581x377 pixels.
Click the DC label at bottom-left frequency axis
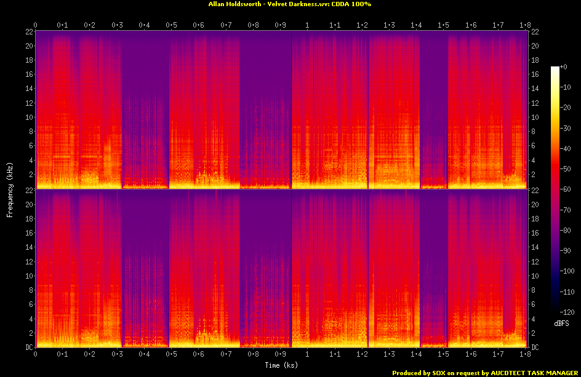tap(28, 347)
